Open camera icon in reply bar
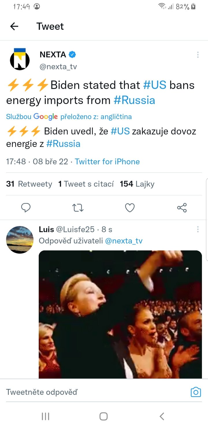Screen dimensions: 208x429 pos(196,392)
